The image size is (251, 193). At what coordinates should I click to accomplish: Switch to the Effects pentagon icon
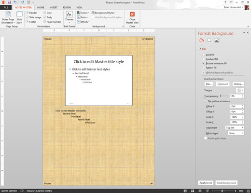point(209,40)
